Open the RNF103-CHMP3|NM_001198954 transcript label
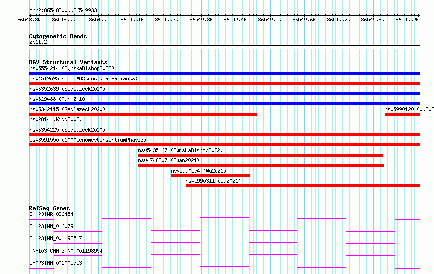 coord(66,251)
